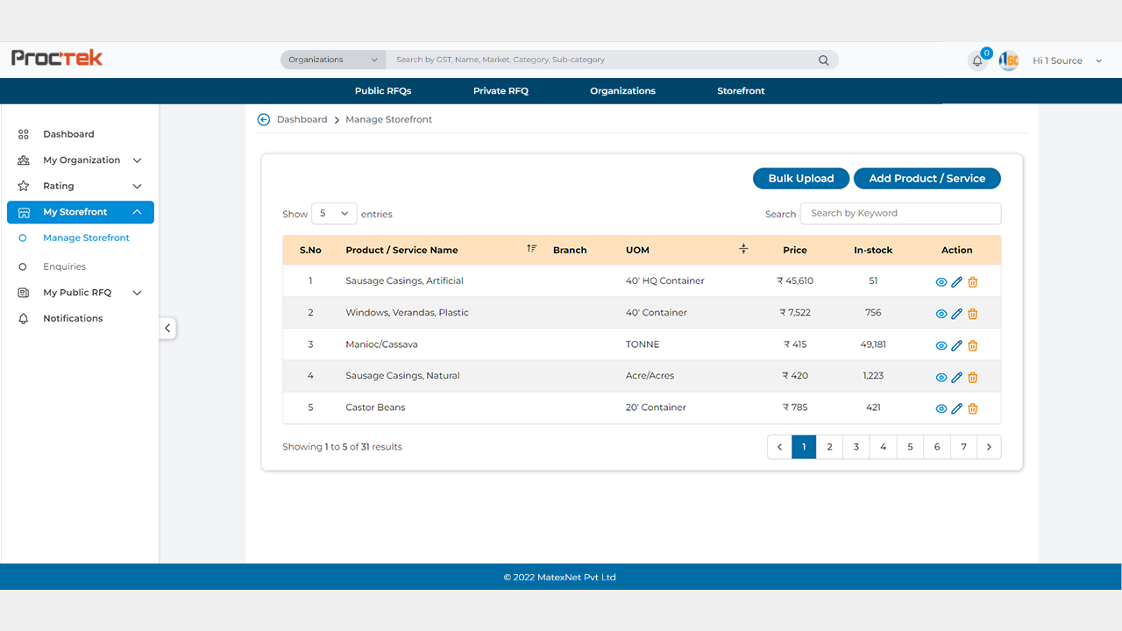Click the back arrow icon beside Dashboard breadcrumb
The height and width of the screenshot is (631, 1122).
(x=264, y=119)
